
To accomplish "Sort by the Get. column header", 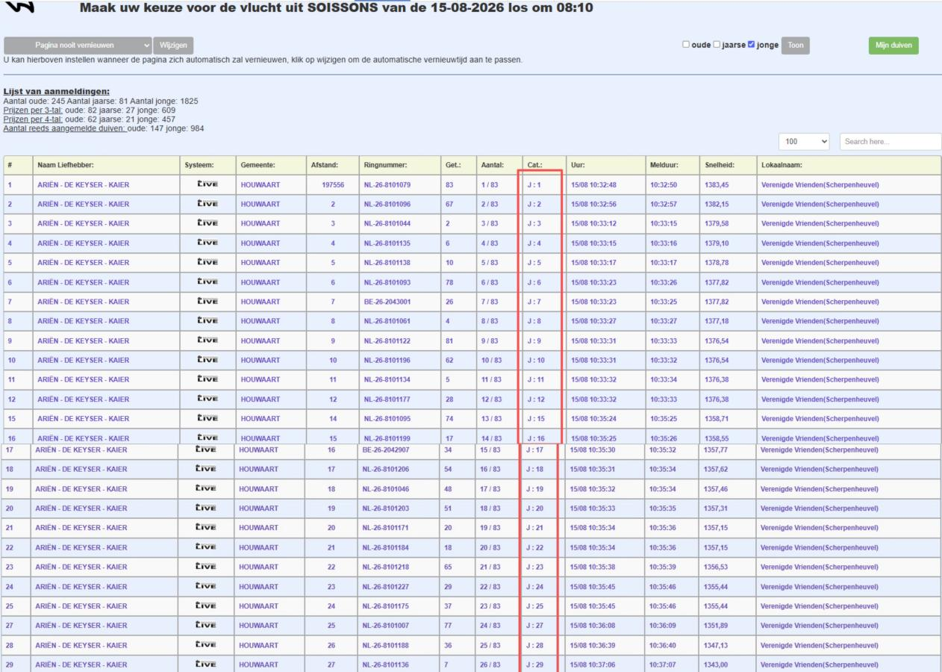I will [458, 165].
